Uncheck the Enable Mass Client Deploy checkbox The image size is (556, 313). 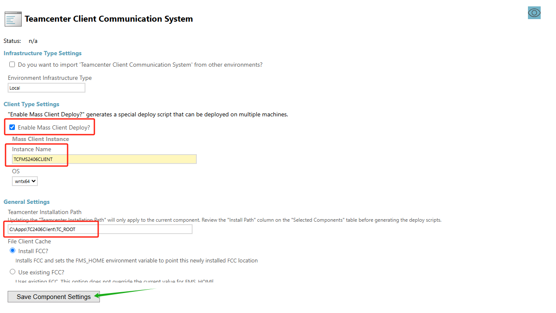[12, 127]
